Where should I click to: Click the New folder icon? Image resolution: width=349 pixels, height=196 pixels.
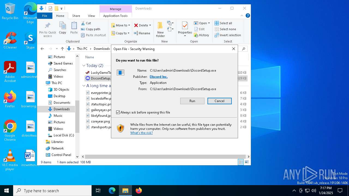click(160, 29)
